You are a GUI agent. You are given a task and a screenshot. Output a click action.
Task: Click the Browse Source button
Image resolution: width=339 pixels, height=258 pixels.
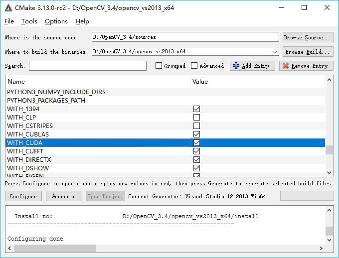tap(308, 37)
